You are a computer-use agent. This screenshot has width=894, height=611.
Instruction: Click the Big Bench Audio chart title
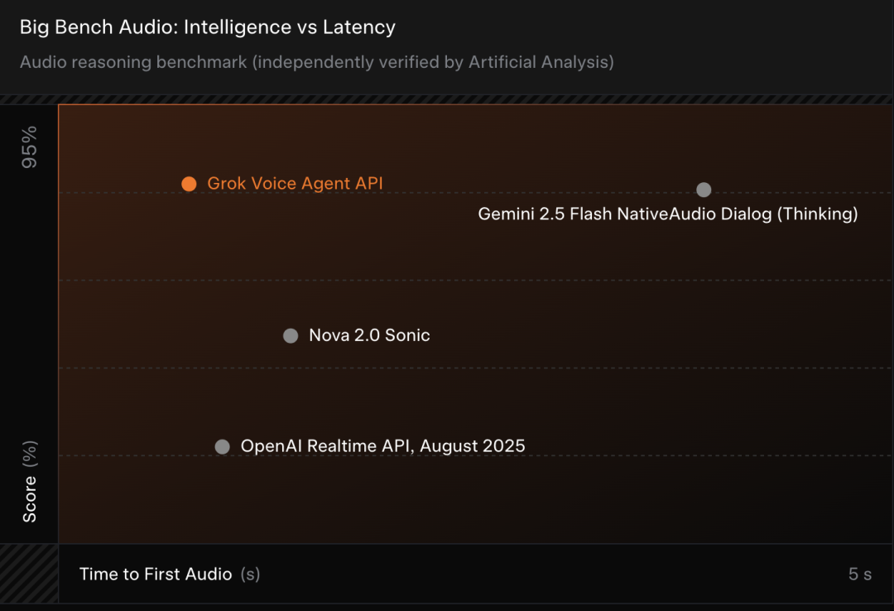(207, 27)
